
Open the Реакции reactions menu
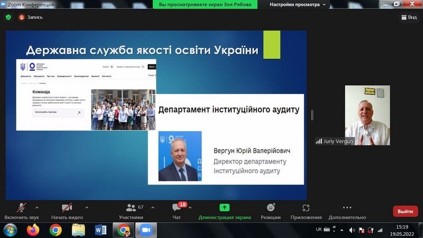(x=271, y=211)
